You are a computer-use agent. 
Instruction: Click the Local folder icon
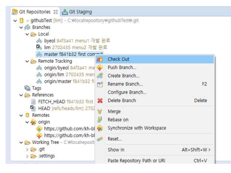click(x=34, y=34)
